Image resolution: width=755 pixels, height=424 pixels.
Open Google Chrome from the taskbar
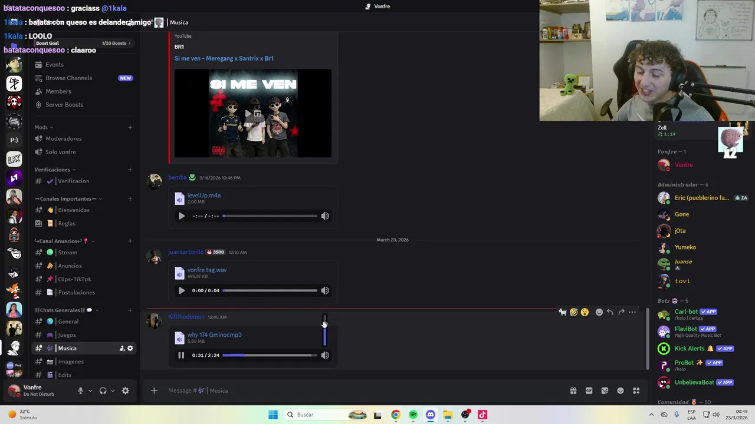click(396, 415)
